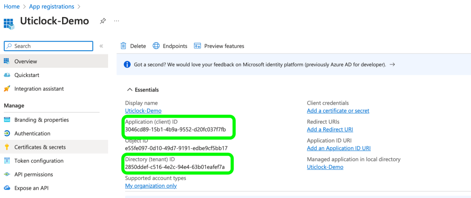This screenshot has height=198, width=471.
Task: Click the Certificates & secrets key icon
Action: (x=7, y=147)
